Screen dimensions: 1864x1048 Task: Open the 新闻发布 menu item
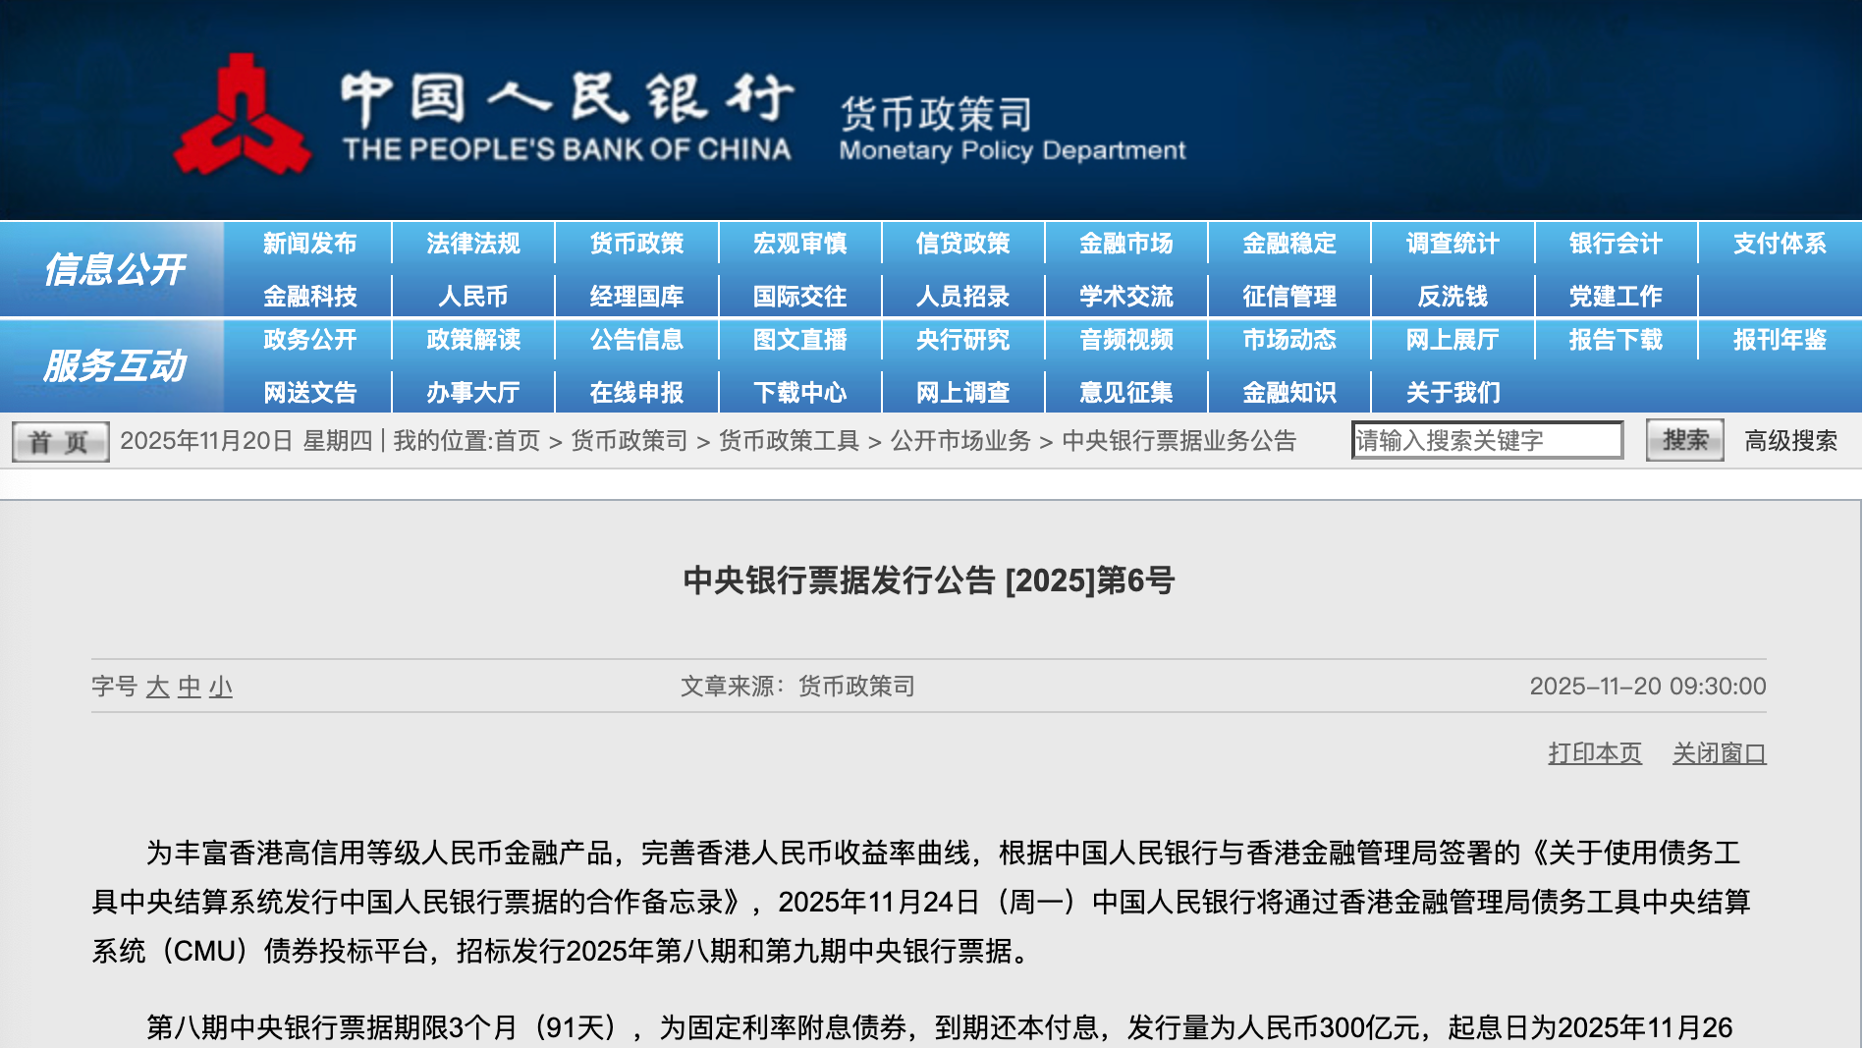(309, 244)
